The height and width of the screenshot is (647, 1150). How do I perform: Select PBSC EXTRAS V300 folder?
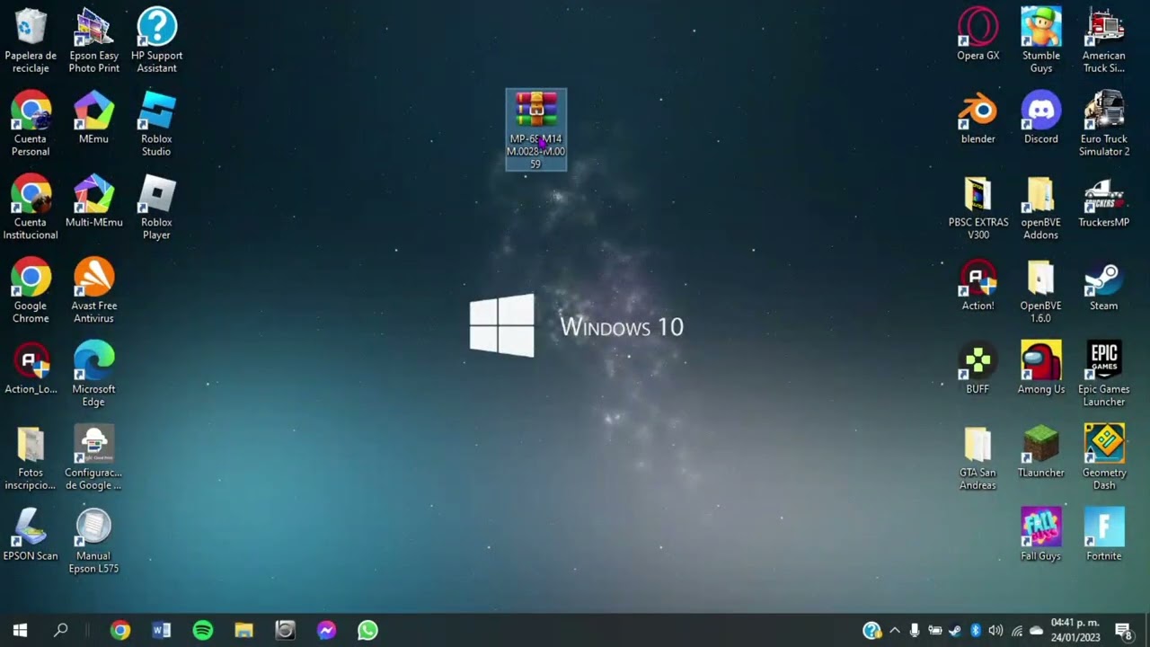point(977,208)
